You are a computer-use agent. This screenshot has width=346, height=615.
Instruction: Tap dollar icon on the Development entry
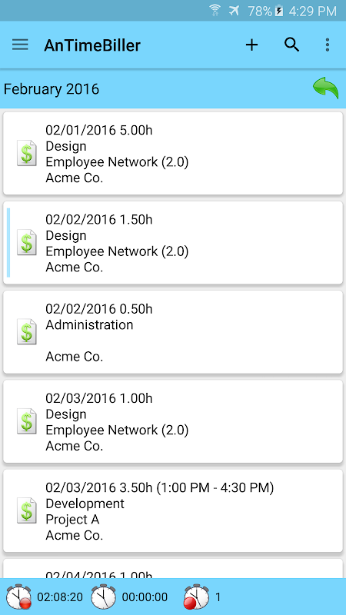click(x=27, y=510)
